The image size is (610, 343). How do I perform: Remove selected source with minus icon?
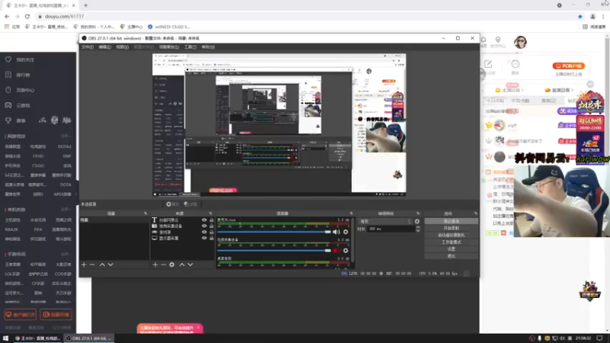coord(163,264)
